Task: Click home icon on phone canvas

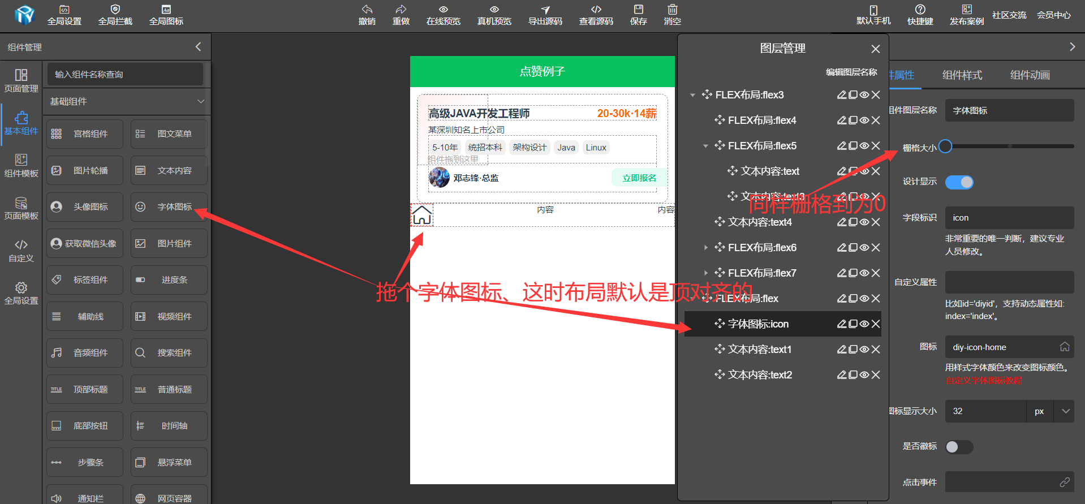Action: (421, 215)
